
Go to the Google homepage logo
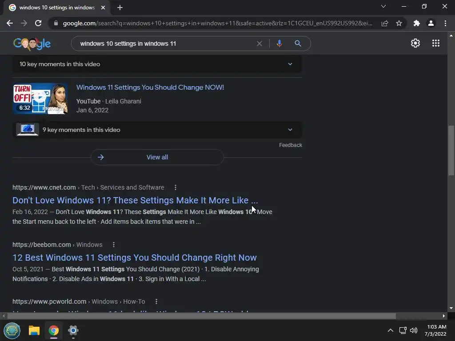(32, 44)
